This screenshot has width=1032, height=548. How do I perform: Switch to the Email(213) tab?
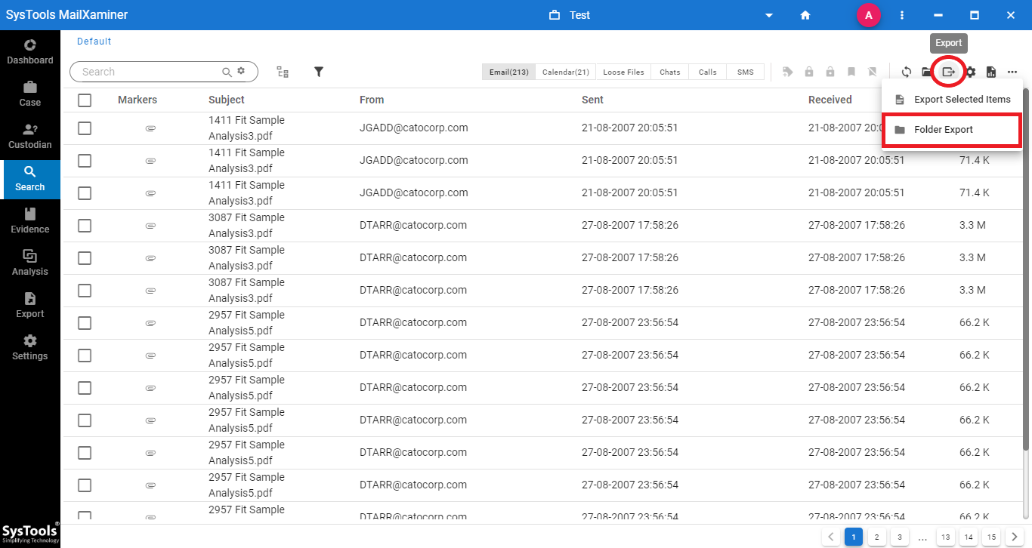coord(509,72)
